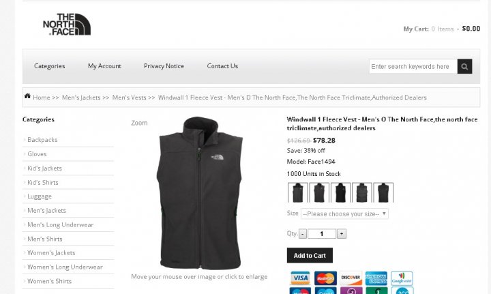This screenshot has height=294, width=491.
Task: Open My Account in navigation bar
Action: tap(104, 66)
